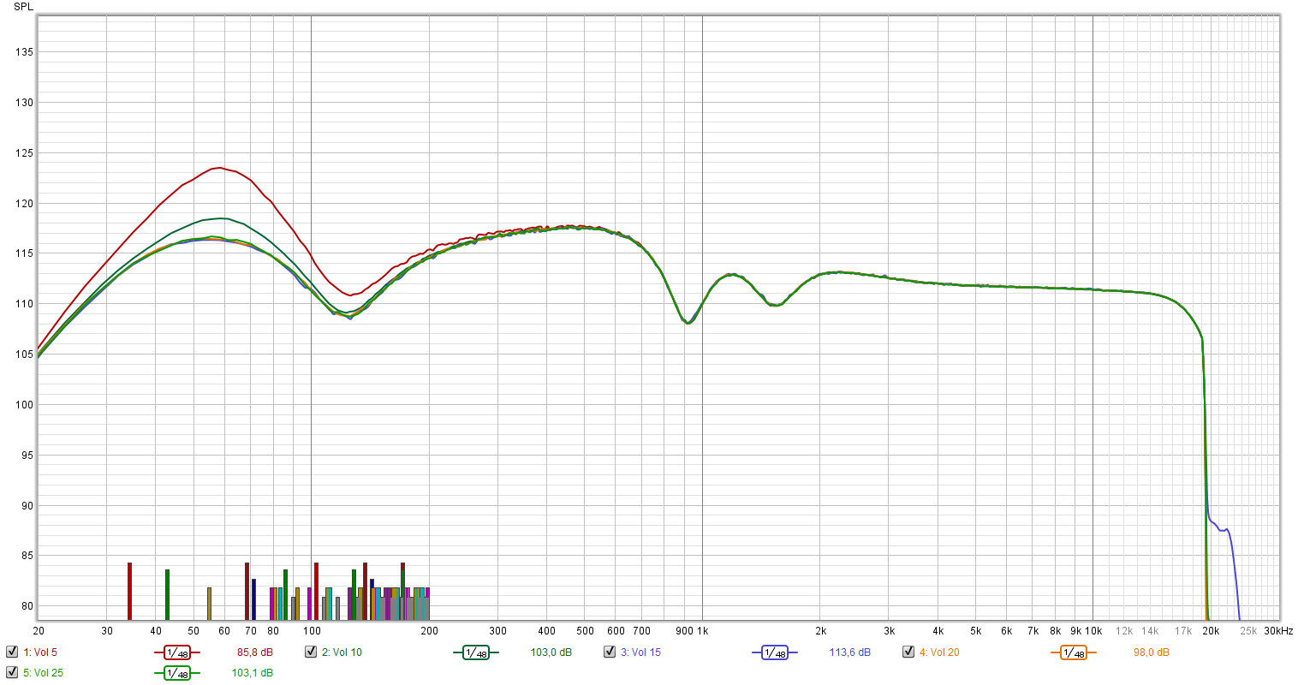Click the blue 1/48 smoothing icon for Vol 15
This screenshot has width=1298, height=685.
[775, 653]
